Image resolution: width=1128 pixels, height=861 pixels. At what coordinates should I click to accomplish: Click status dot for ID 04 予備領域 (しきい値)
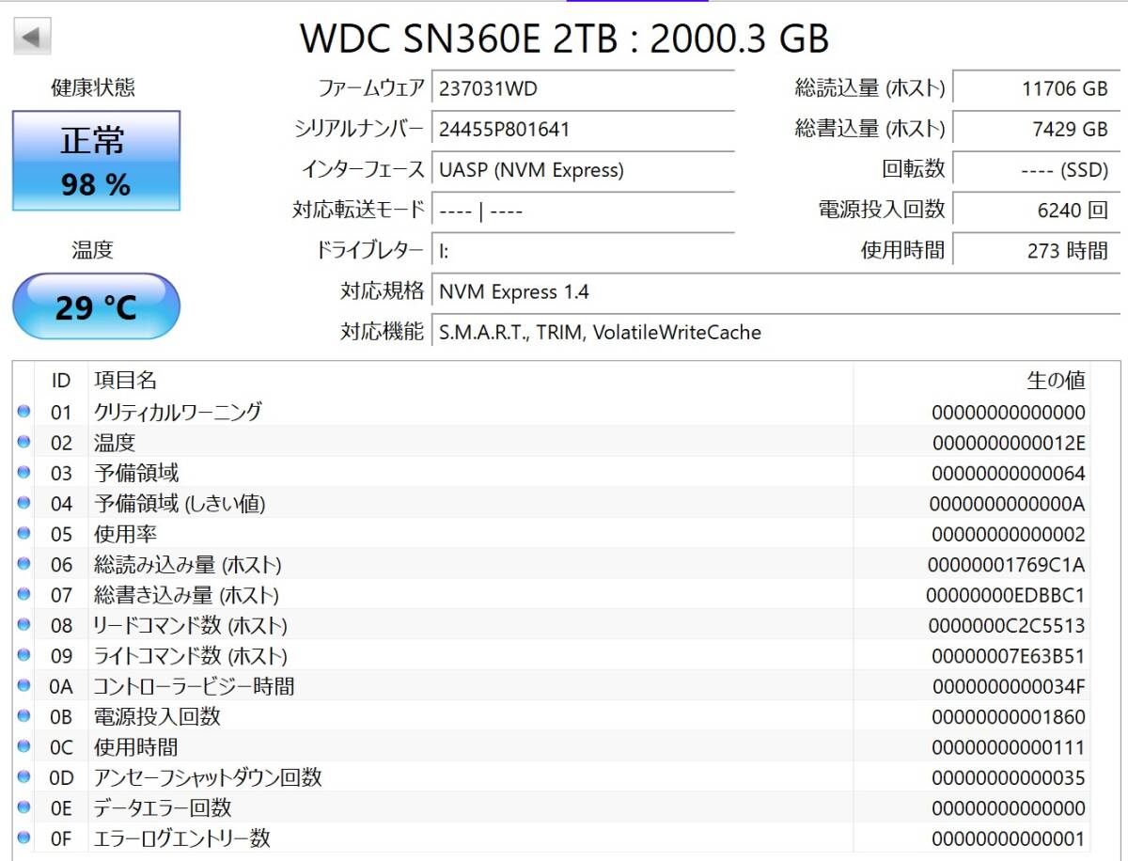click(x=23, y=503)
